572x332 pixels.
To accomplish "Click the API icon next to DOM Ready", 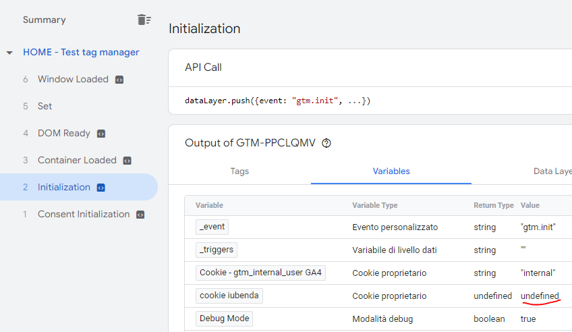I will pyautogui.click(x=101, y=134).
